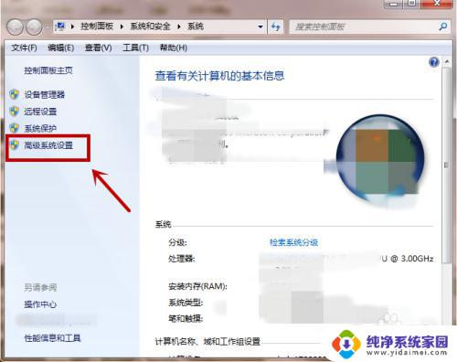Open the 查看(V) menu
This screenshot has height=362, width=457.
point(98,48)
